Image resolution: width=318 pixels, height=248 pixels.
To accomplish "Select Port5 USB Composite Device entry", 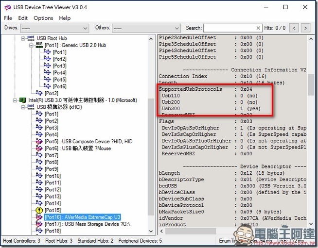I will (88, 142).
